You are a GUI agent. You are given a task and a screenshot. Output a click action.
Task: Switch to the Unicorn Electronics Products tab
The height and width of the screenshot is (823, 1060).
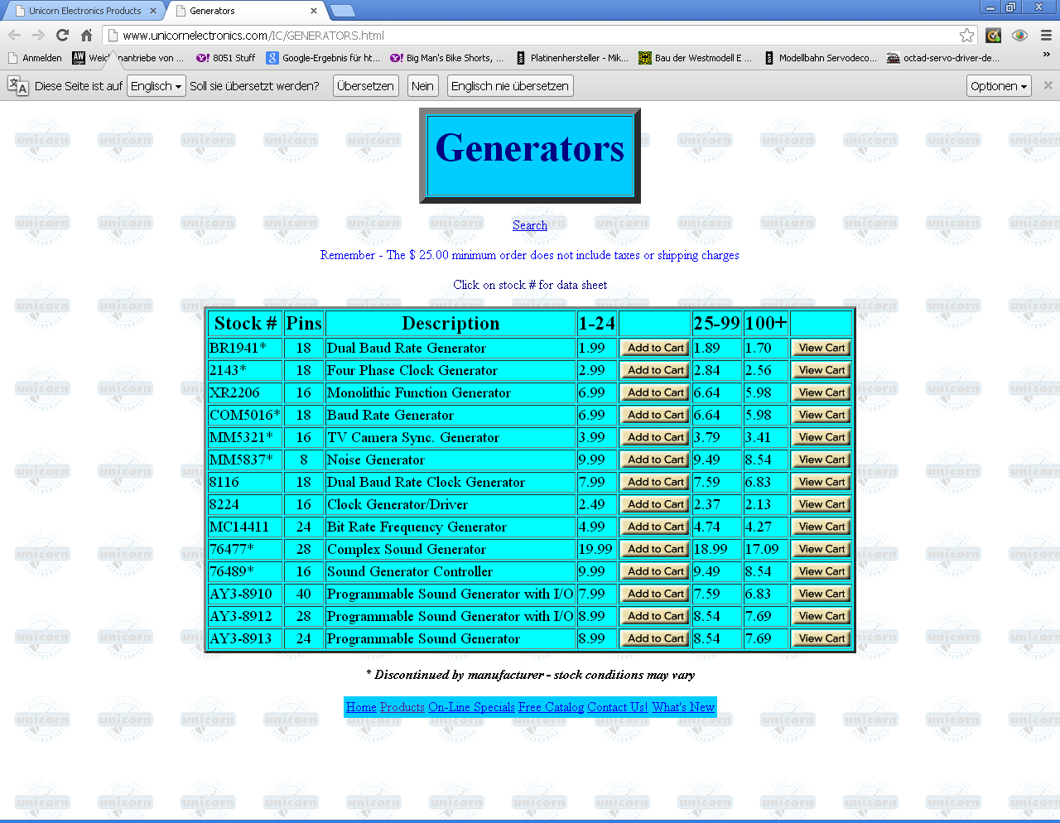84,11
